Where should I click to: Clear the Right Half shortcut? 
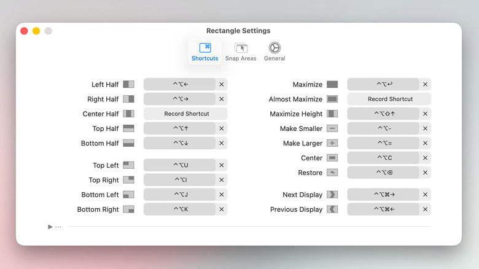(222, 99)
